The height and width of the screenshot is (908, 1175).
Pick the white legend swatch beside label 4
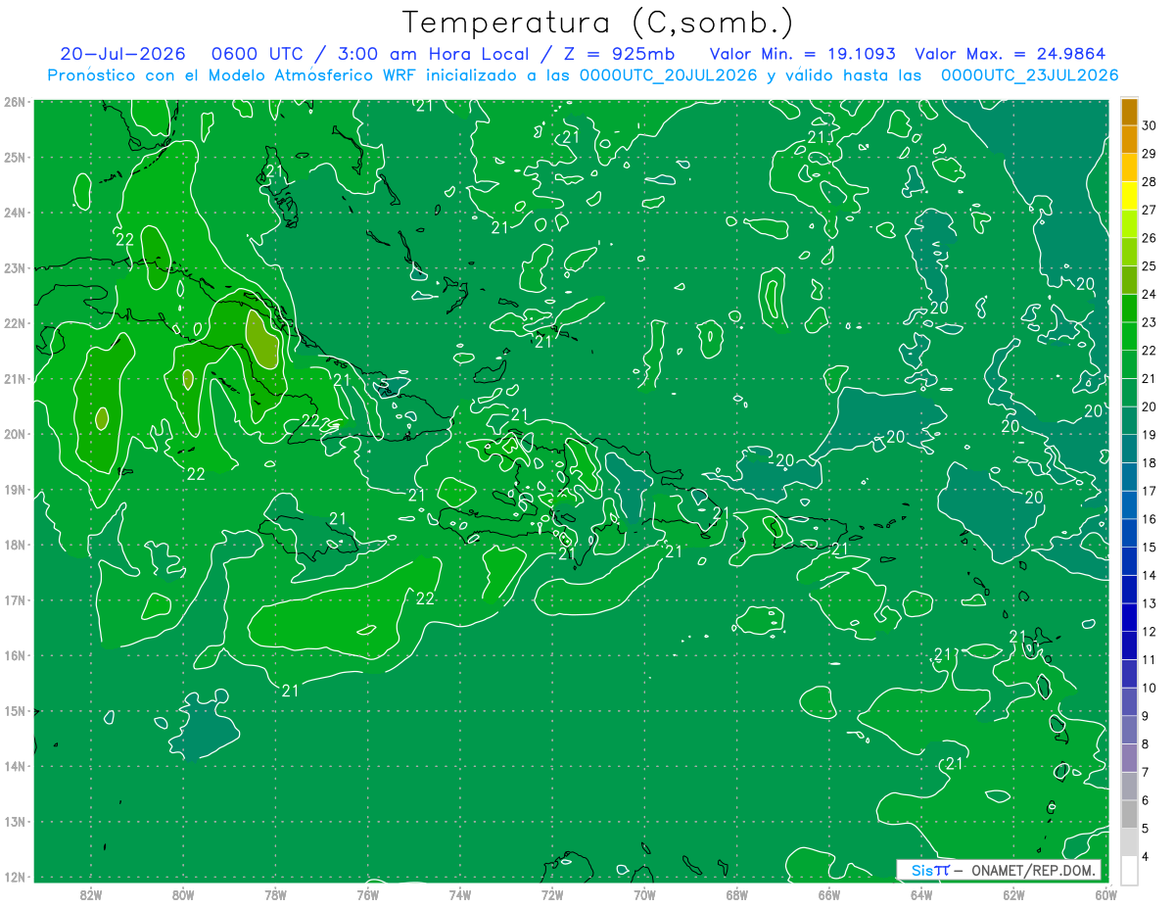[x=1129, y=870]
